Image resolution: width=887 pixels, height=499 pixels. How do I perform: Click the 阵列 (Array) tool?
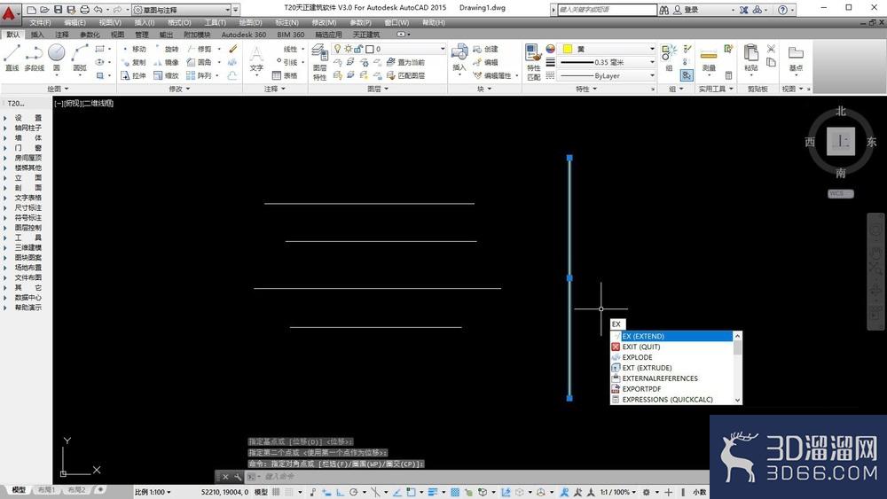[x=200, y=75]
